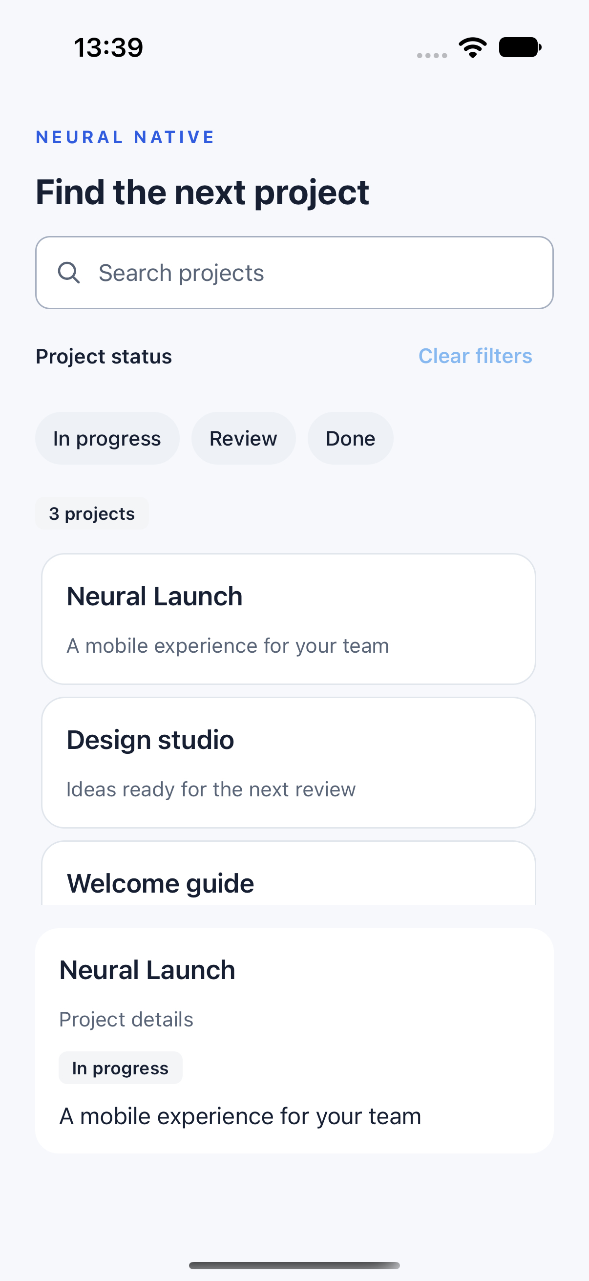Click the '3 projects' count badge
This screenshot has width=589, height=1281.
point(92,513)
